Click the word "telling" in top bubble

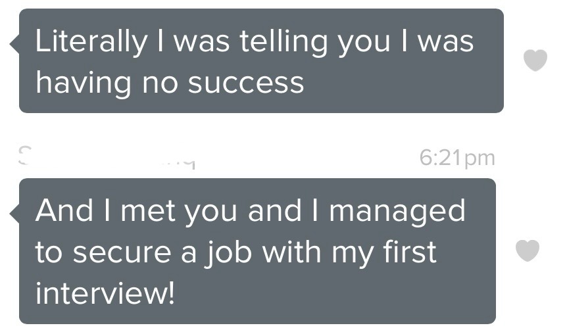(x=283, y=42)
